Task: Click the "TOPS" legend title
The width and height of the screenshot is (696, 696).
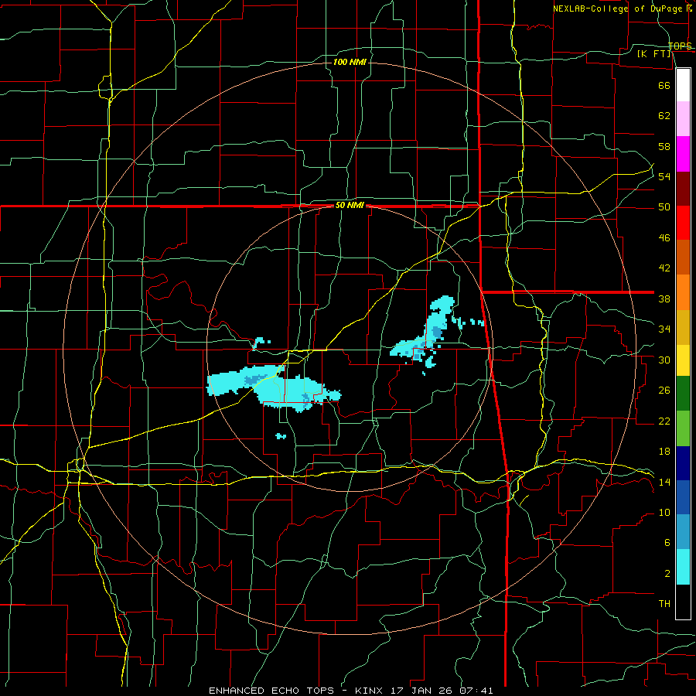Action: (680, 46)
